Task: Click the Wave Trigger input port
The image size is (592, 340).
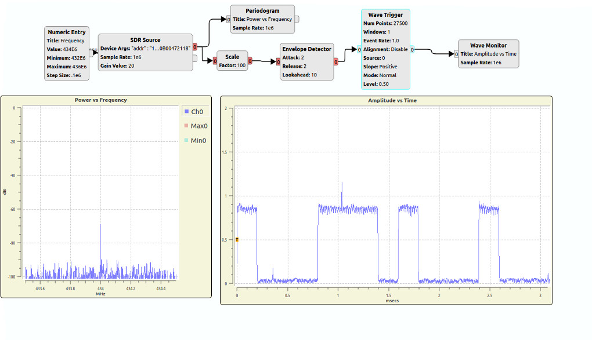Action: point(359,49)
